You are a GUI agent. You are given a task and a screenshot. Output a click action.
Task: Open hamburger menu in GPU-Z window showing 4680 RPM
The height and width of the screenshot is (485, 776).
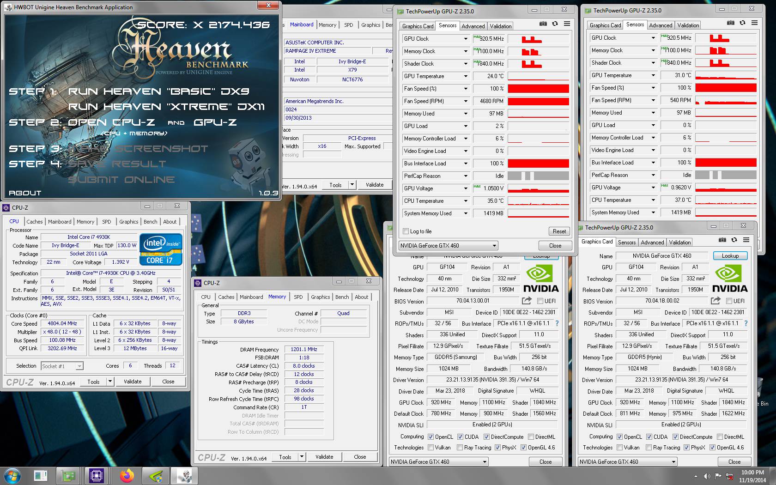click(x=567, y=24)
